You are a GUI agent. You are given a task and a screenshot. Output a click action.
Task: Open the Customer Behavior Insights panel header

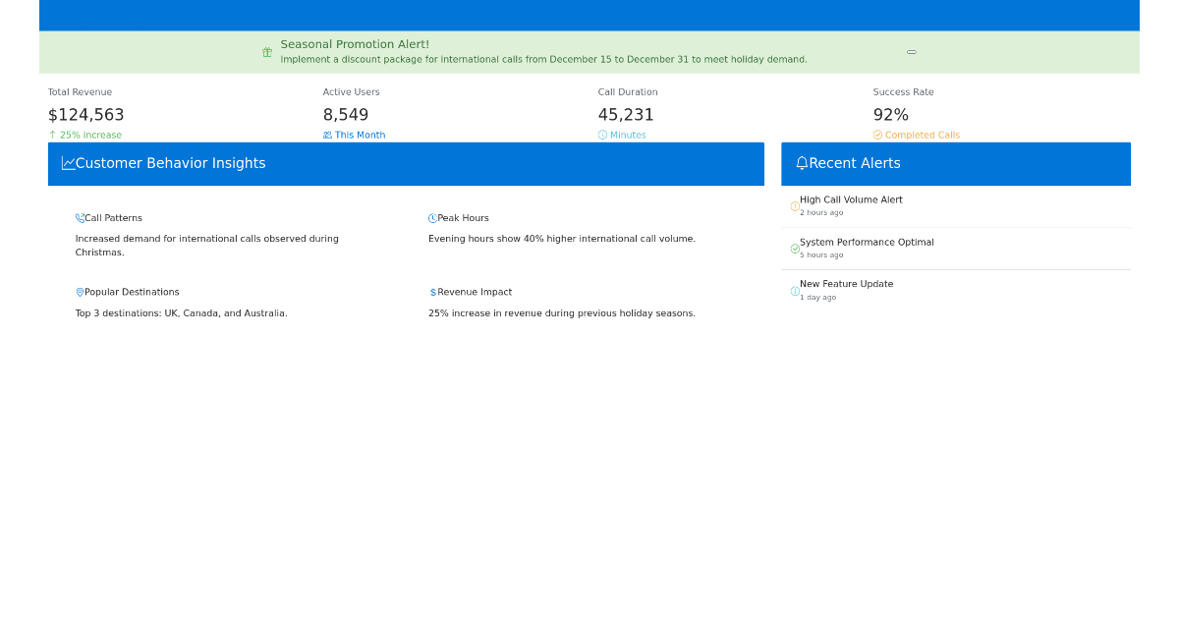(x=406, y=163)
